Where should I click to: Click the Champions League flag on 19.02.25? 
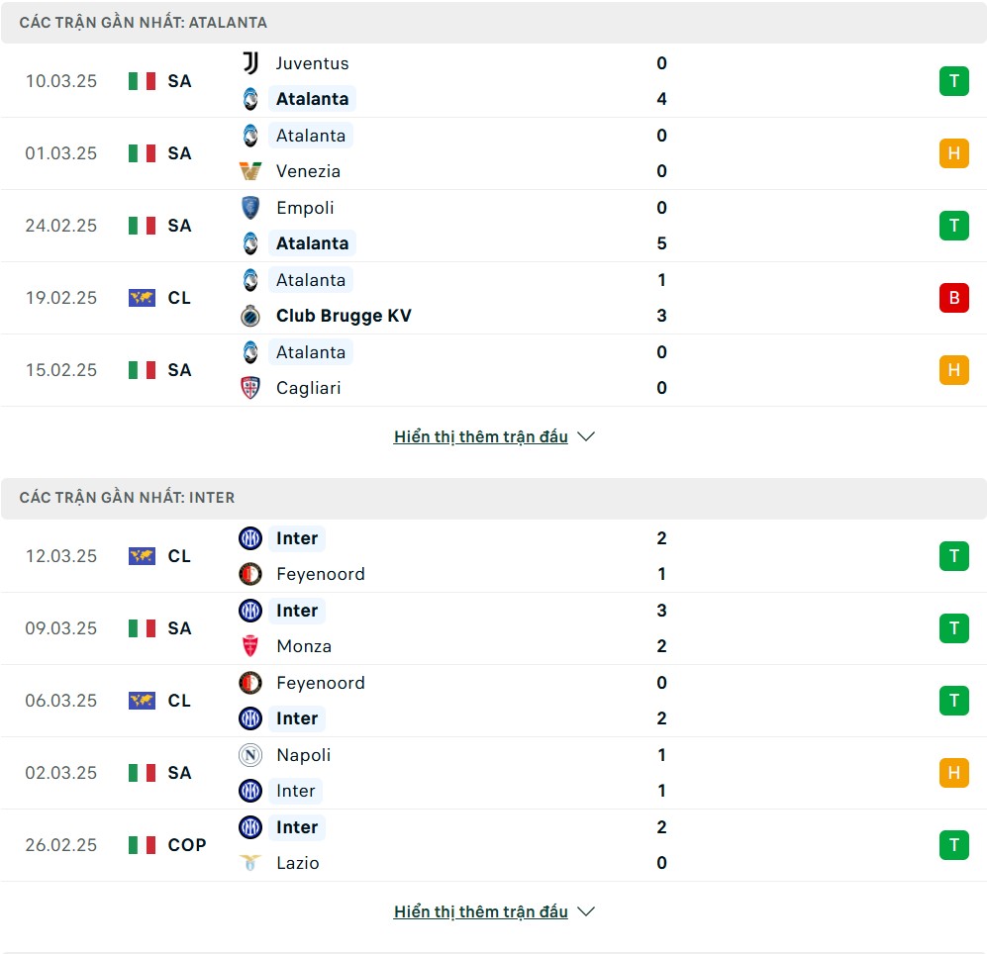pos(142,298)
